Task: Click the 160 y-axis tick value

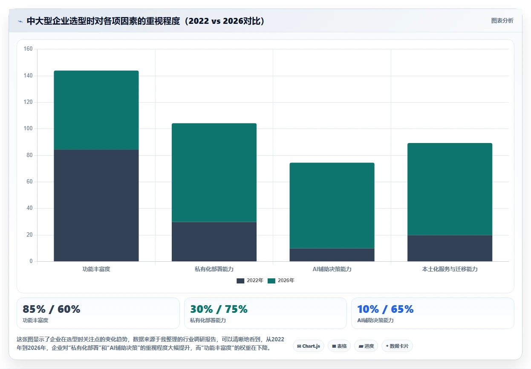Action: 28,49
